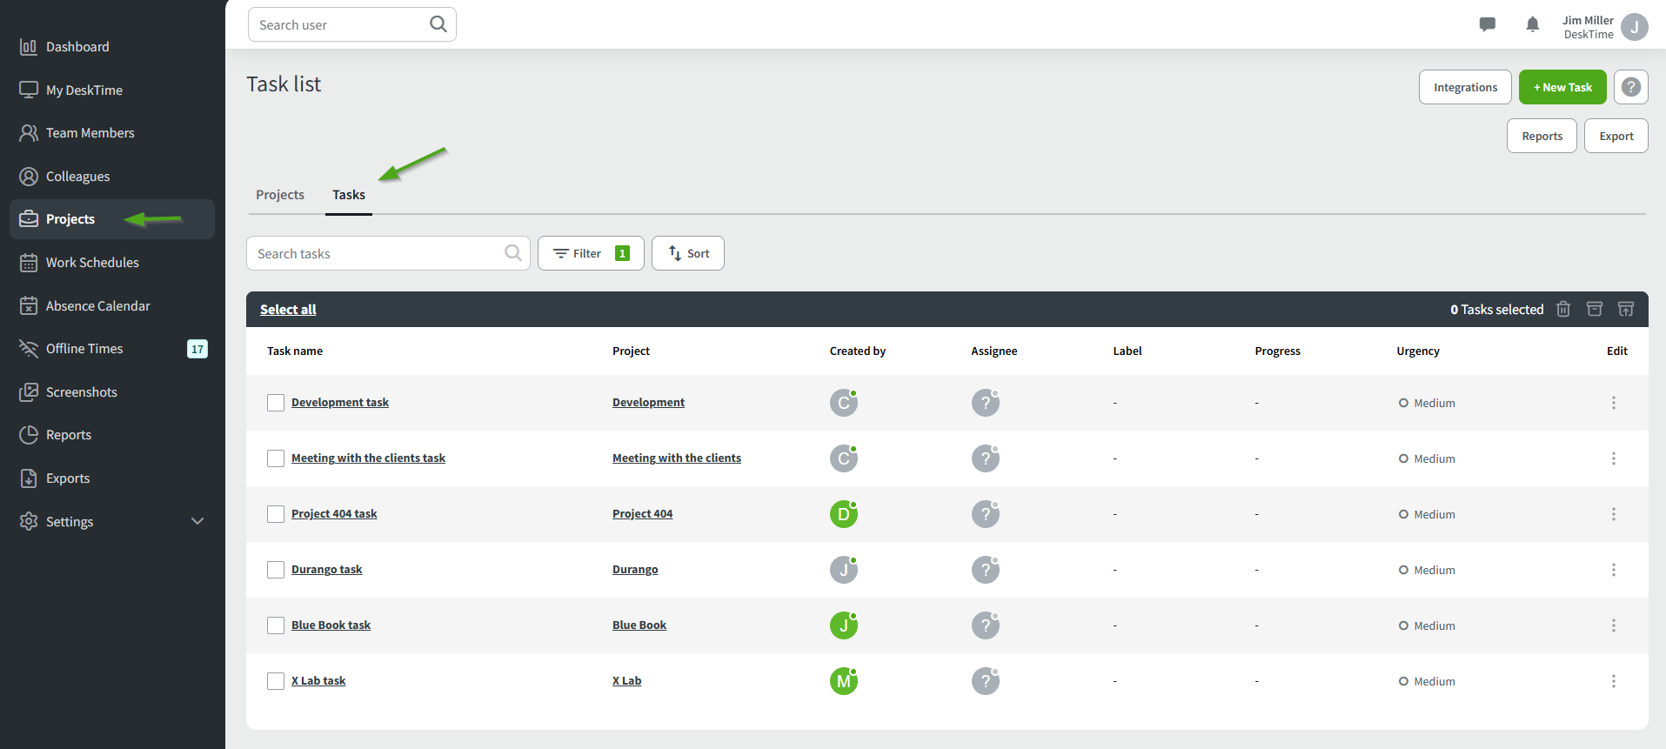Screen dimensions: 1666x749
Task: Open Screenshots in the sidebar
Action: (x=81, y=392)
